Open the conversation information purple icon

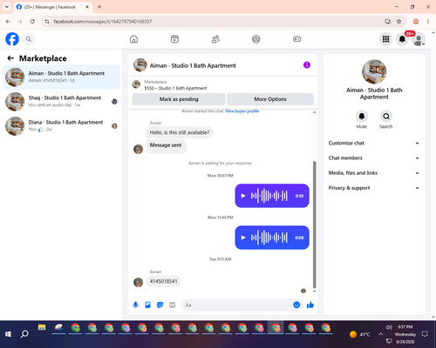(x=307, y=65)
